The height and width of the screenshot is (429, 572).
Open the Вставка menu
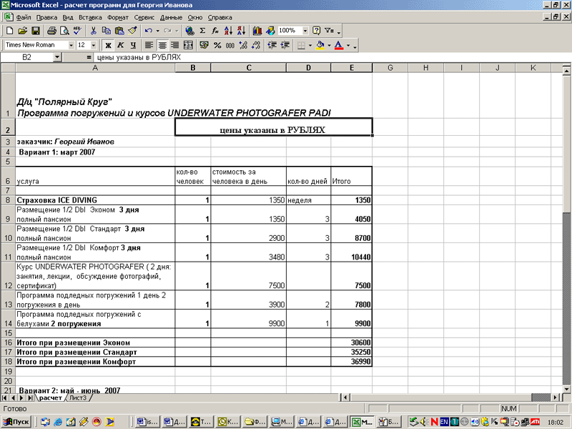point(90,17)
